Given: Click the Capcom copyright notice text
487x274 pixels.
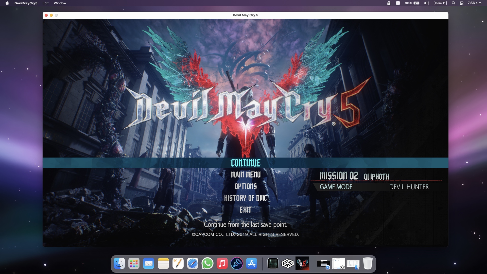Looking at the screenshot, I should (246, 234).
